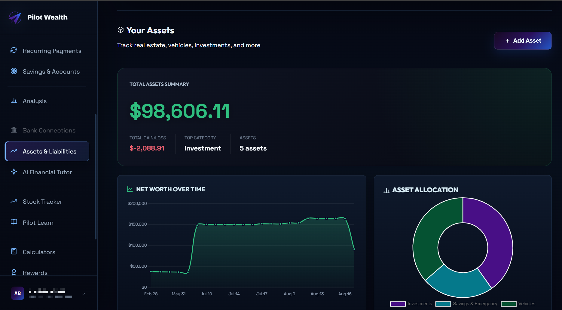Click the Pilot Wealth paper plane logo
Screen dimensions: 562x310
(x=15, y=17)
